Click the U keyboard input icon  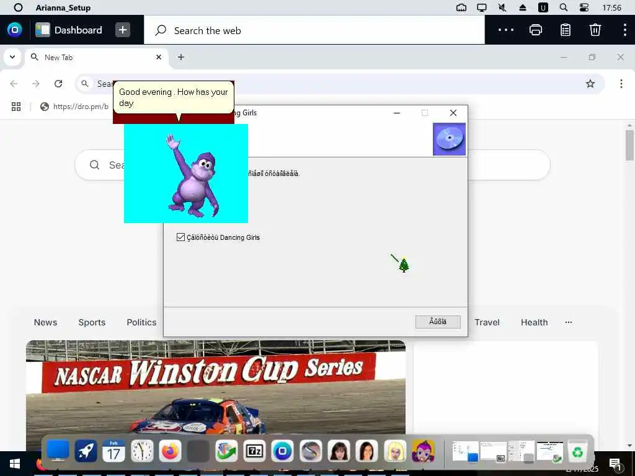click(x=543, y=7)
